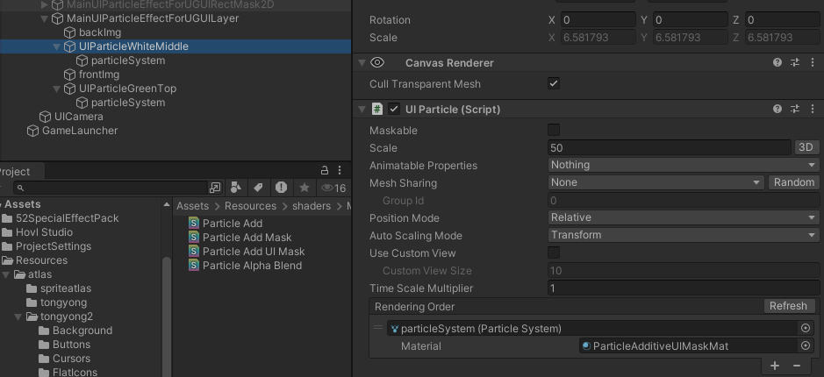Click the Time Scale Multiplier input field
The height and width of the screenshot is (377, 824).
(683, 288)
